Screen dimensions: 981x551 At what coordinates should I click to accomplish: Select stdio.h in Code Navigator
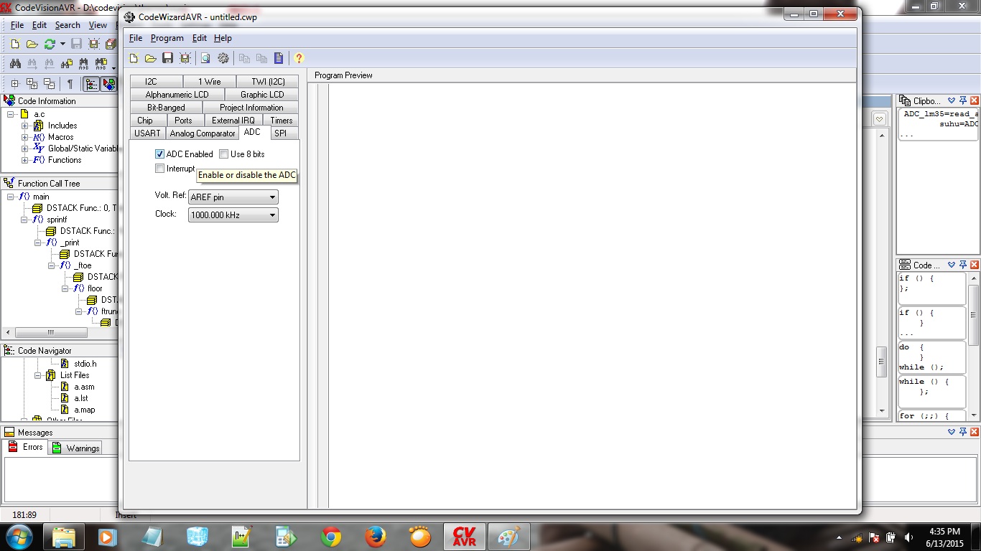coord(85,364)
